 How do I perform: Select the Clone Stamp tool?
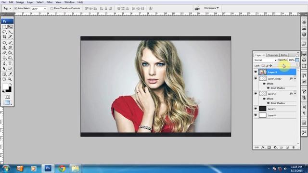4,48
